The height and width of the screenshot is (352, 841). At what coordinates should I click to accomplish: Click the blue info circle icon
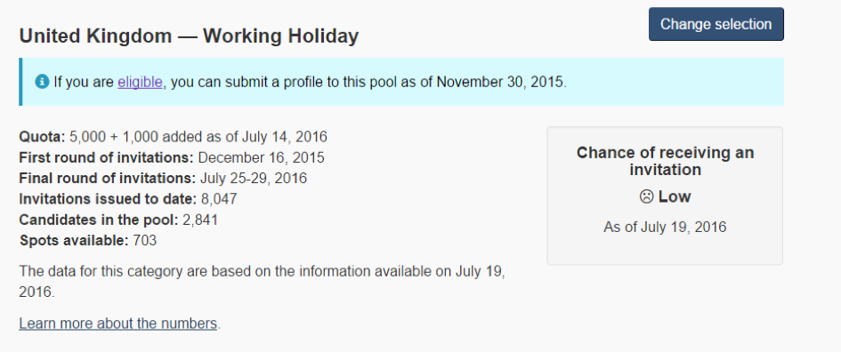(x=42, y=82)
